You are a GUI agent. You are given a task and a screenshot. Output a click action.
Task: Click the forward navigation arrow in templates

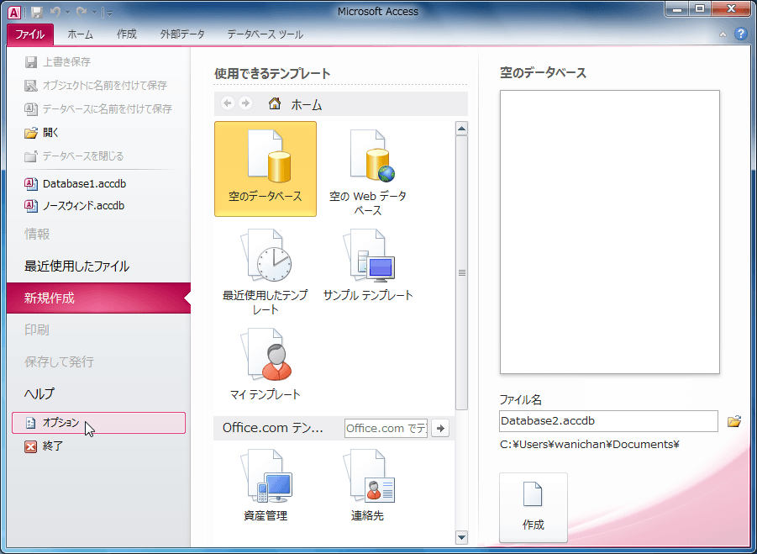(245, 103)
